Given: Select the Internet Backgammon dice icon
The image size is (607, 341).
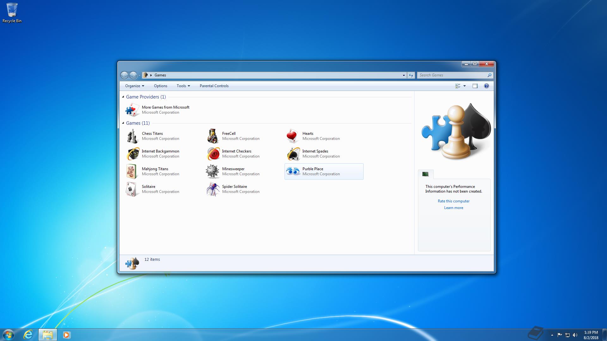Looking at the screenshot, I should point(133,154).
